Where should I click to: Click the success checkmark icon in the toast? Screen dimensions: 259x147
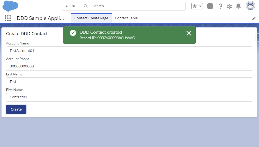click(73, 33)
